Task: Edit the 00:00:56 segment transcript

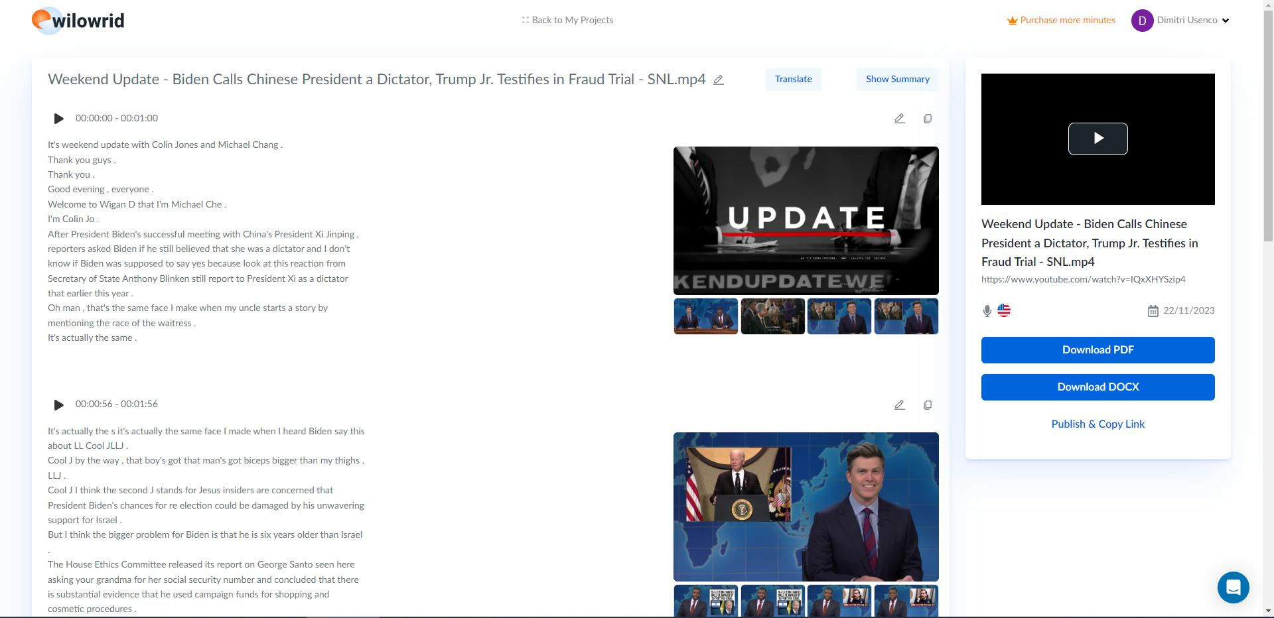Action: coord(899,404)
